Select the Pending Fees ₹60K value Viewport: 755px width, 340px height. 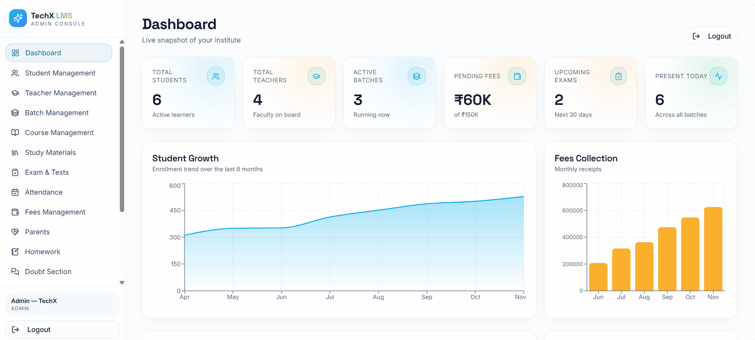tap(473, 100)
